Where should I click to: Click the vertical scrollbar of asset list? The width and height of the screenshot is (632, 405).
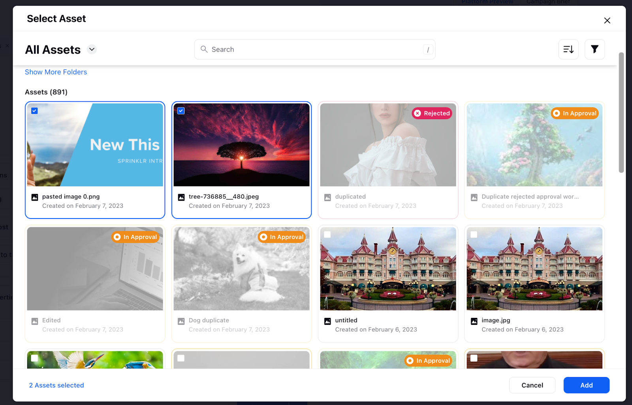pyautogui.click(x=621, y=112)
